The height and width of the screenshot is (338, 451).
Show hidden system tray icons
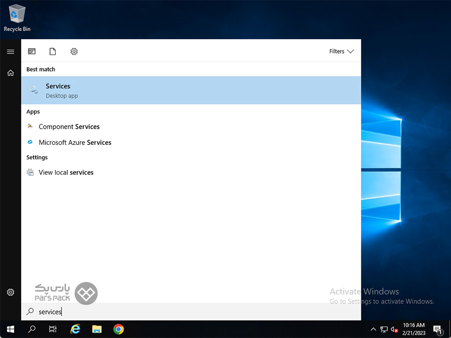click(x=373, y=329)
